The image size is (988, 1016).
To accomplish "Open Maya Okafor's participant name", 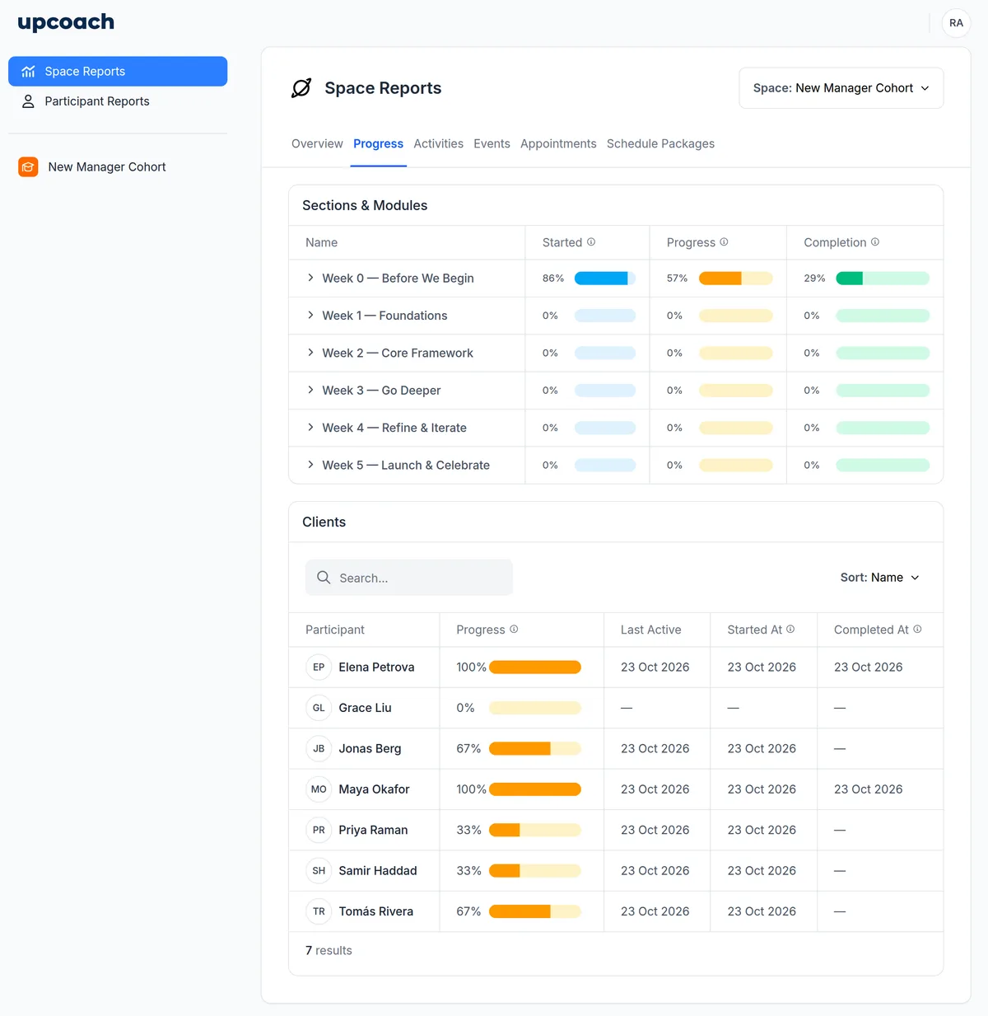I will [x=374, y=789].
